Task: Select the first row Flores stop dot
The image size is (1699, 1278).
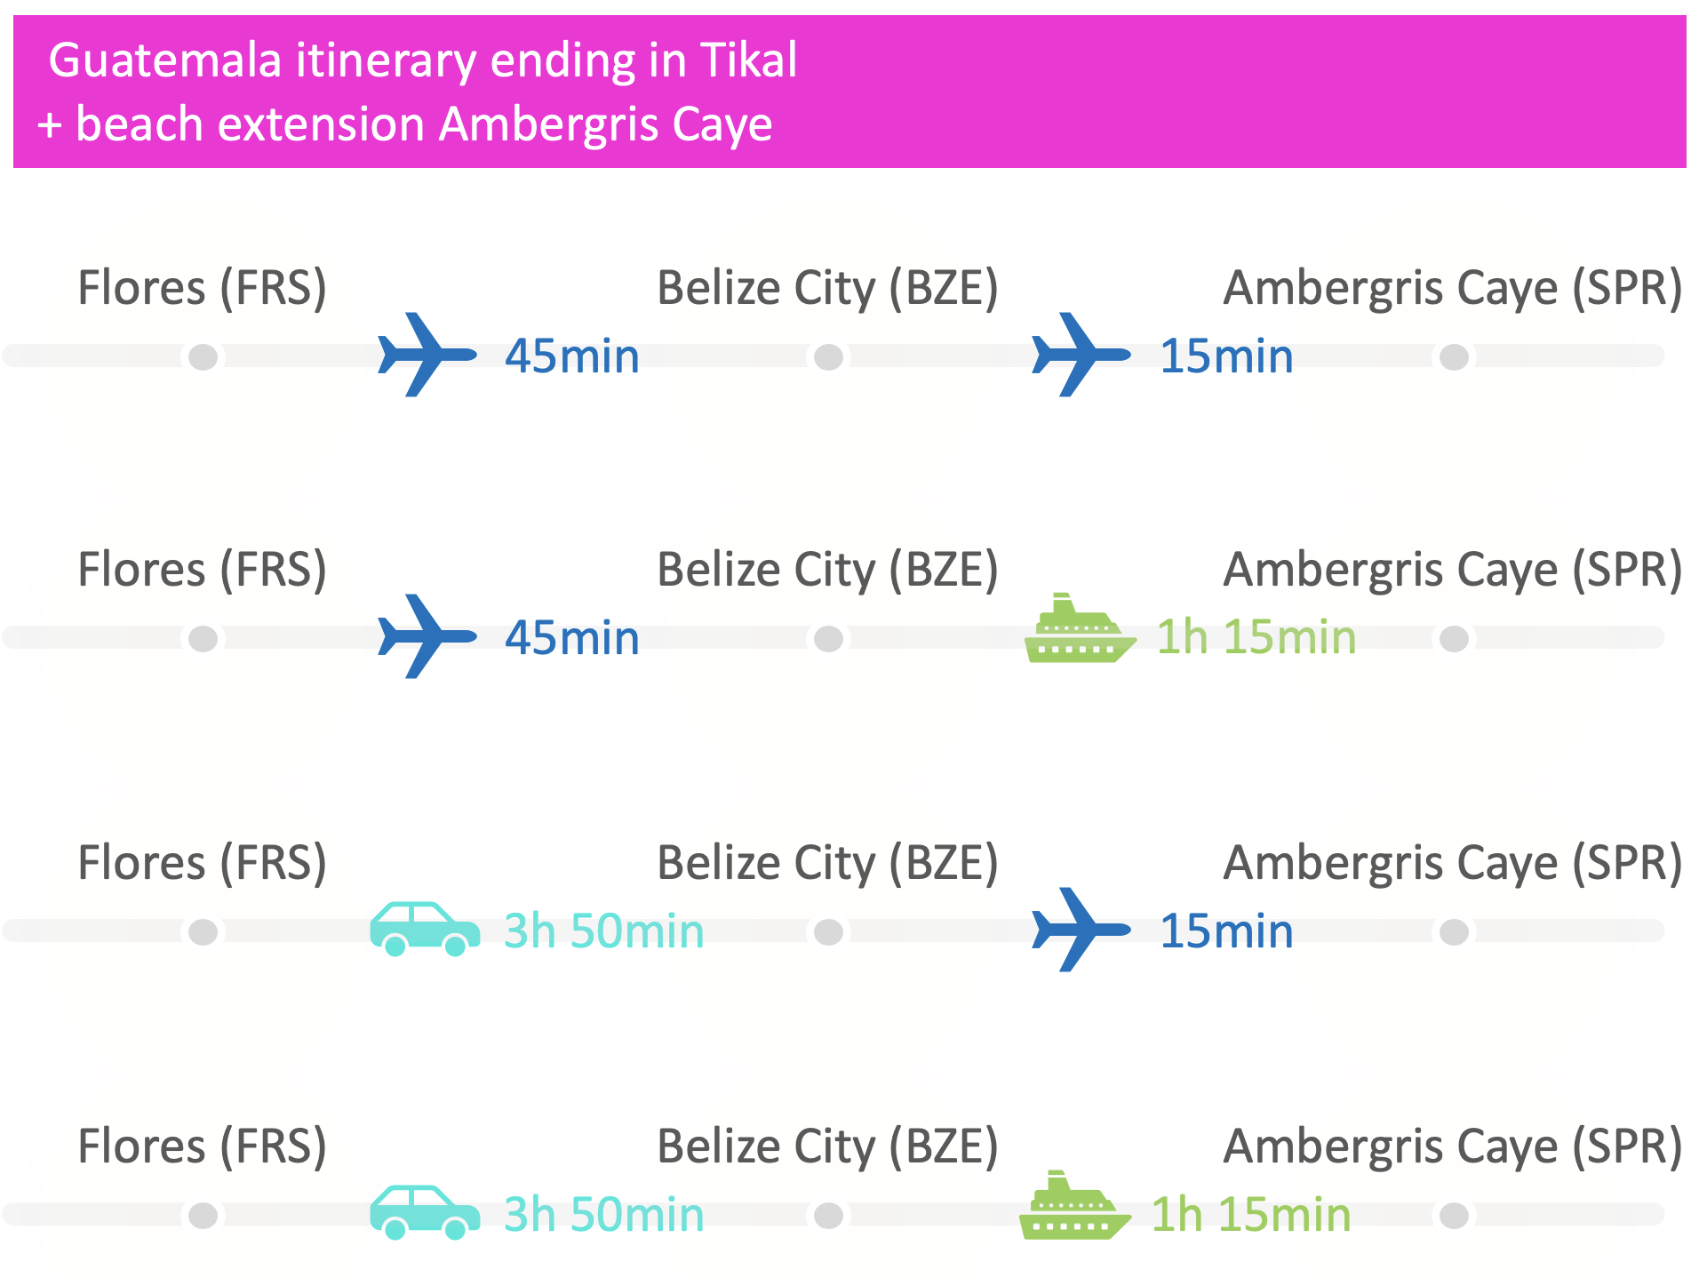Action: pyautogui.click(x=203, y=357)
